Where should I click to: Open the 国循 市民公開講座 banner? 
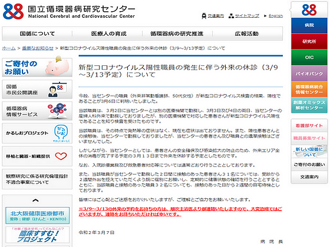click(37, 89)
